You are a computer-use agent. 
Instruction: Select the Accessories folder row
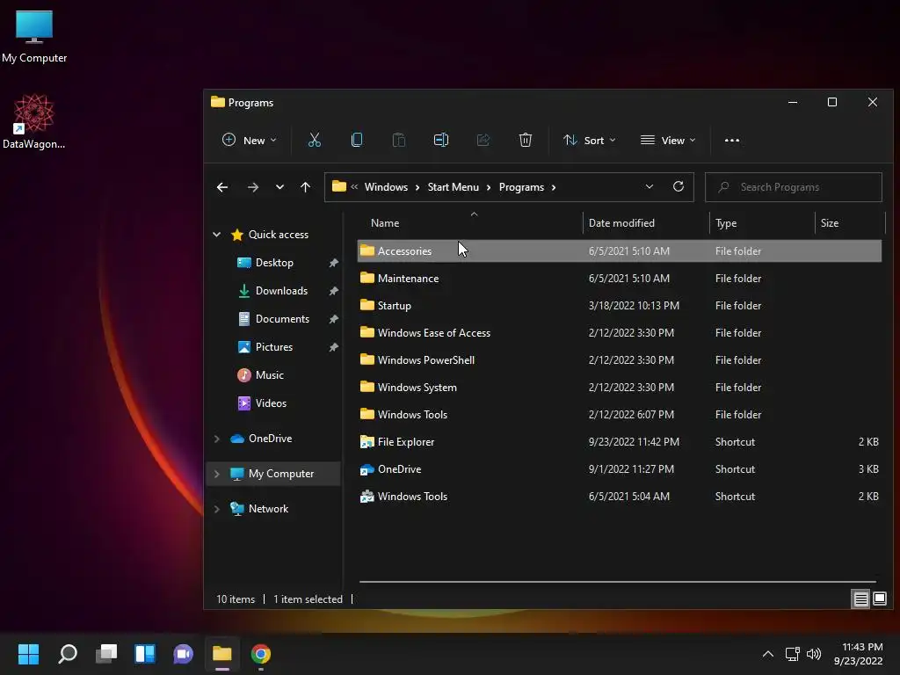coord(620,250)
